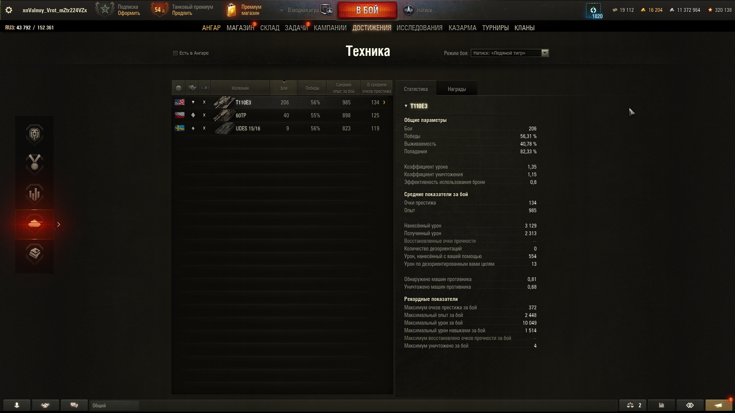Open the contacts handshake icon in bottom bar
The width and height of the screenshot is (735, 413).
click(x=46, y=405)
